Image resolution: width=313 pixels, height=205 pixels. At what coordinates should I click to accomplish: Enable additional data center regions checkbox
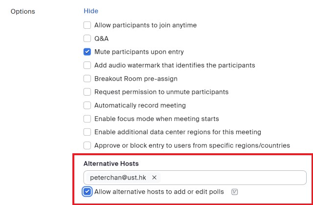coord(87,132)
